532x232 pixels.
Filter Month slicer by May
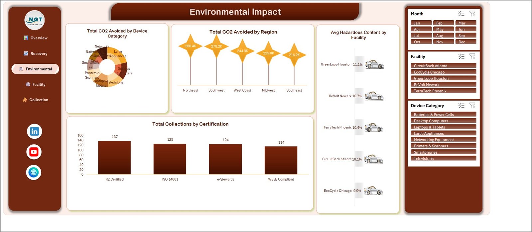[x=444, y=29]
